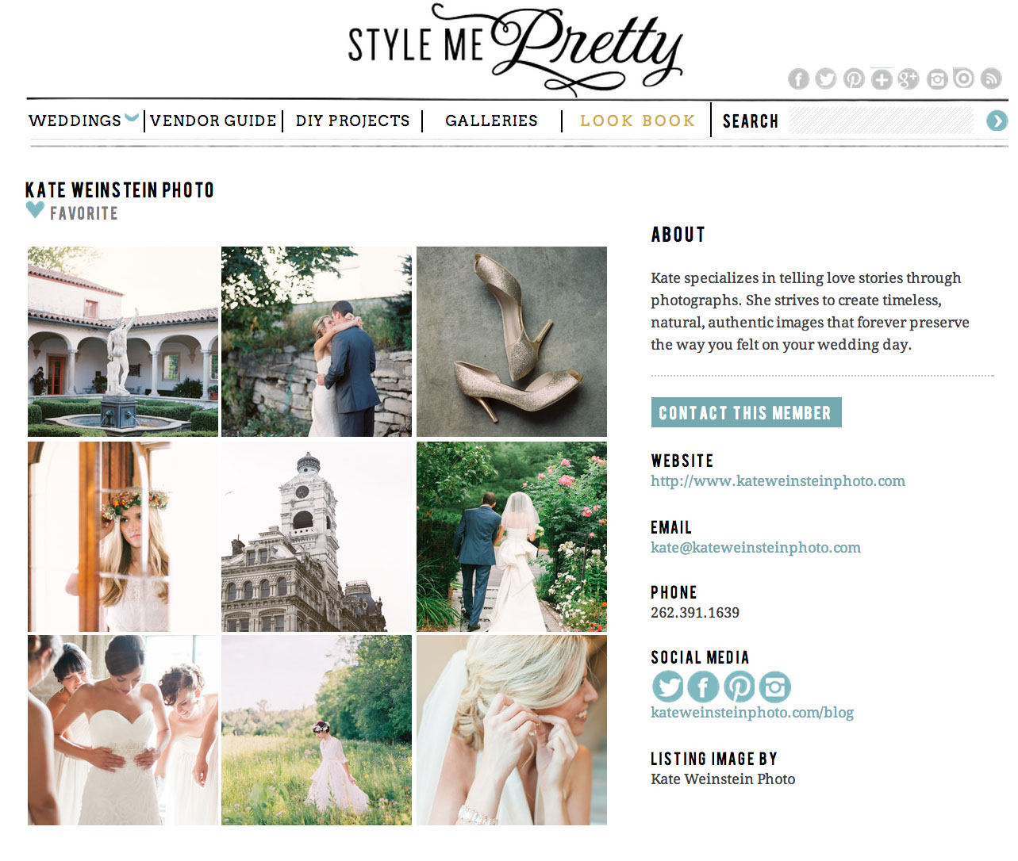The image size is (1018, 861).
Task: Click Contact This Member button
Action: [746, 412]
